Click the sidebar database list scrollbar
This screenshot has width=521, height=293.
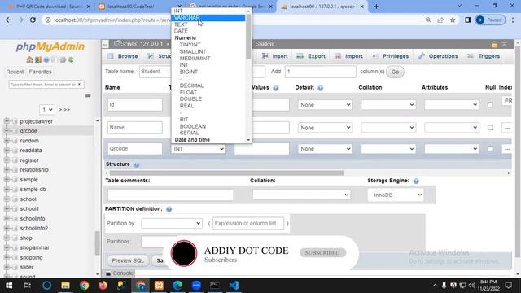[98, 243]
